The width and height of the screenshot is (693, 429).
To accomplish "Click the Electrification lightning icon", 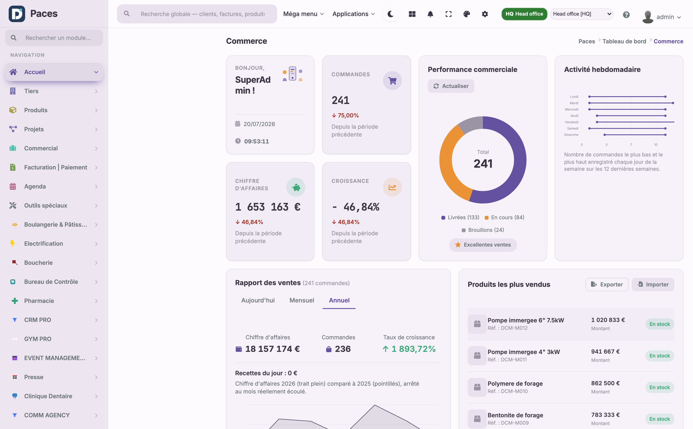I will click(13, 243).
